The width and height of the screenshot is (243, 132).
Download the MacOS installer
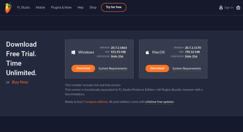click(157, 68)
